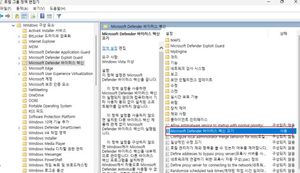Open the 실시간 보호 기능 folder
The image size is (300, 173).
click(184, 97)
